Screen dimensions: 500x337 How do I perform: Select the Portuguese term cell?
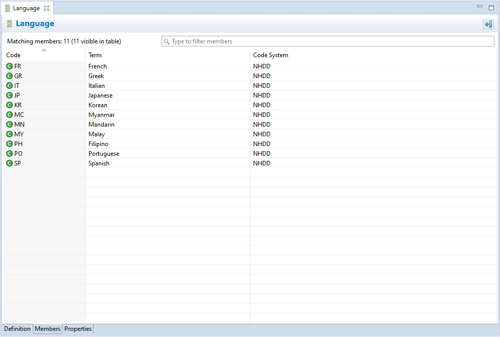tap(104, 154)
